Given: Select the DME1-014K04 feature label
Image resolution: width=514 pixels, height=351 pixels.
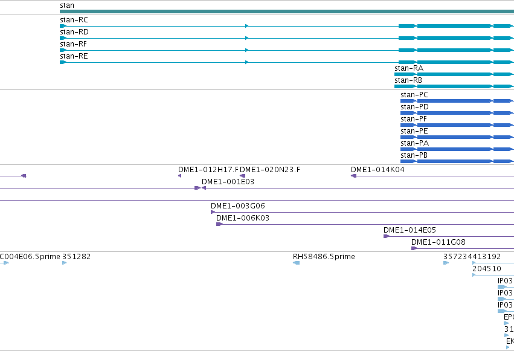Looking at the screenshot, I should tap(377, 170).
